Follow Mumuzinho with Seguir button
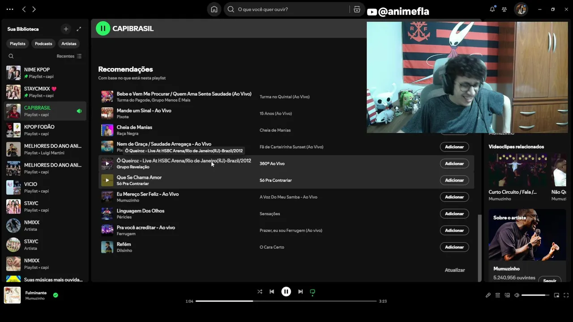 (550, 280)
